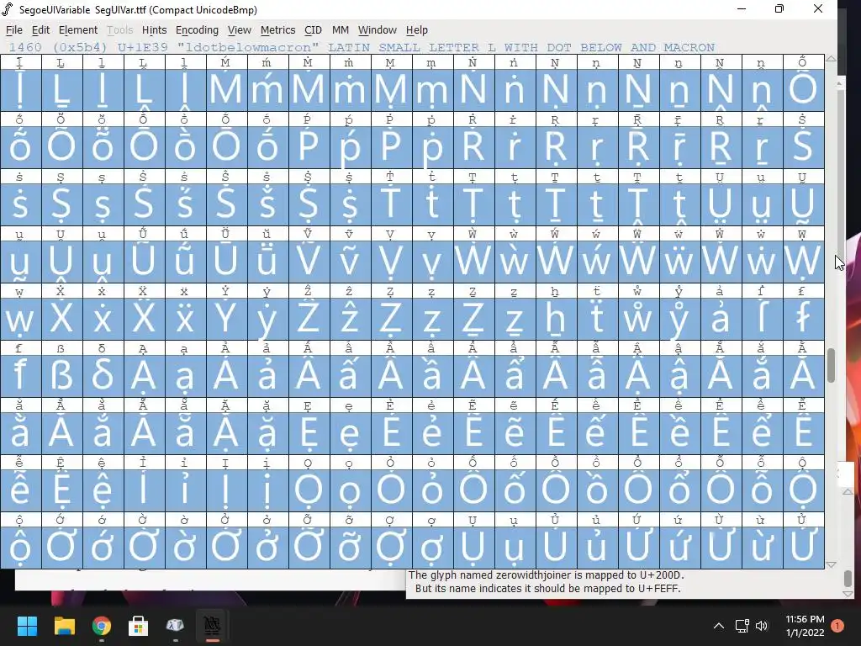Open the MM menu
Viewport: 861px width, 646px height.
[x=341, y=30]
